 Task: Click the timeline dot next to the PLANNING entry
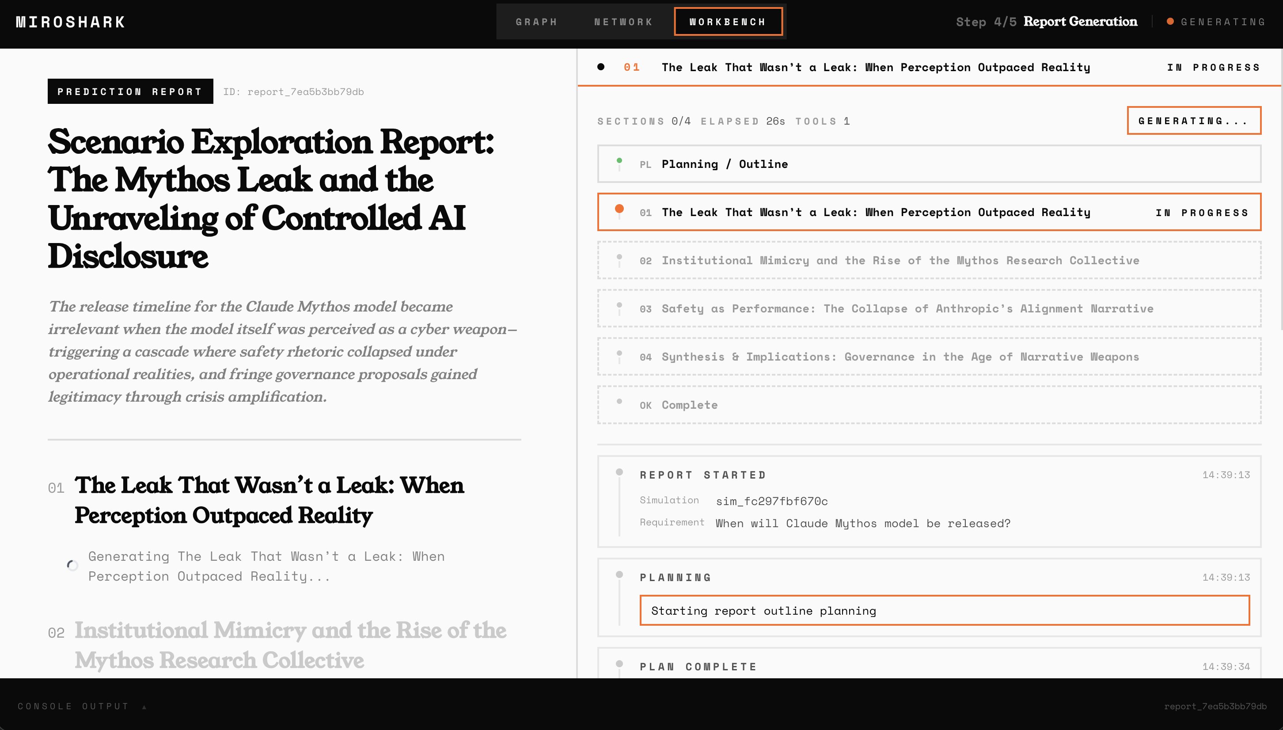(x=620, y=574)
